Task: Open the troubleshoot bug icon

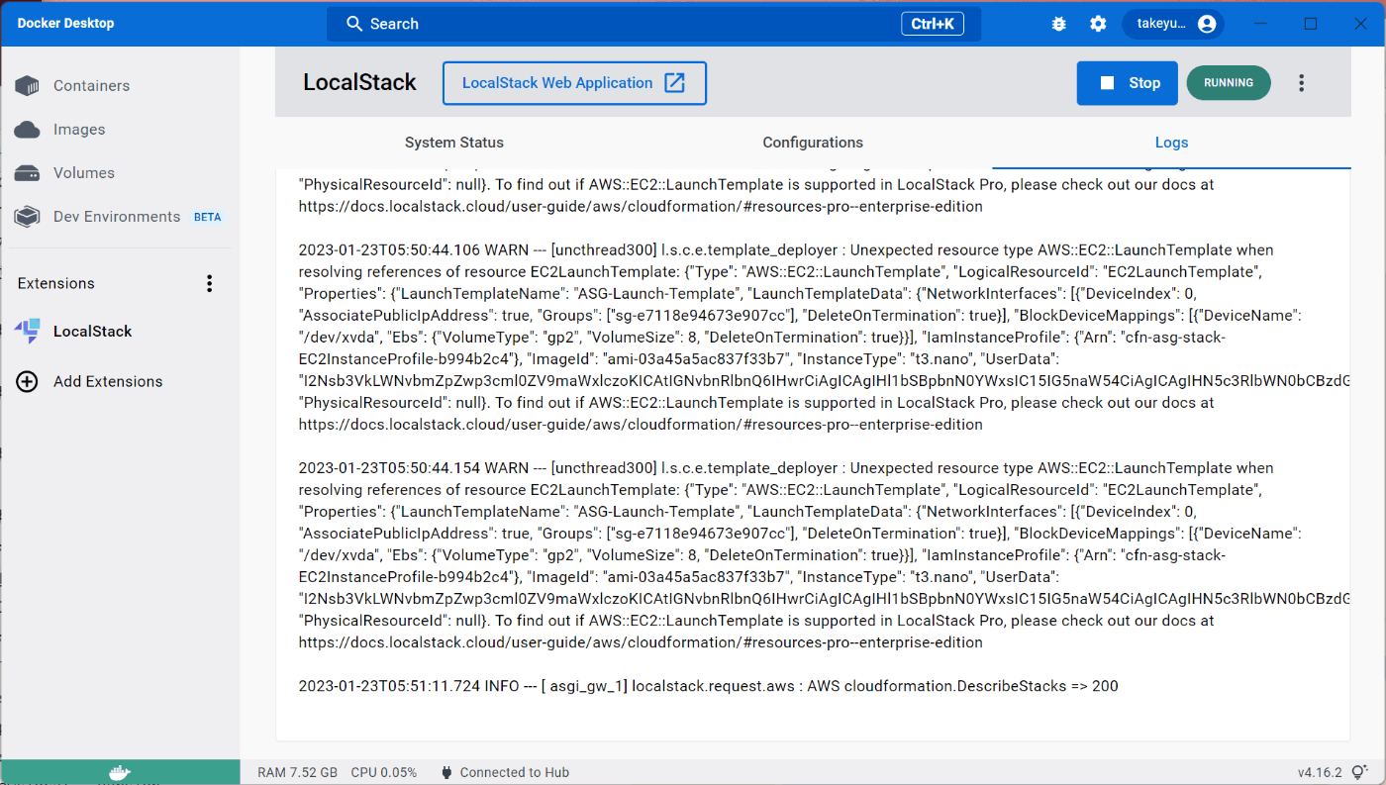Action: point(1059,24)
